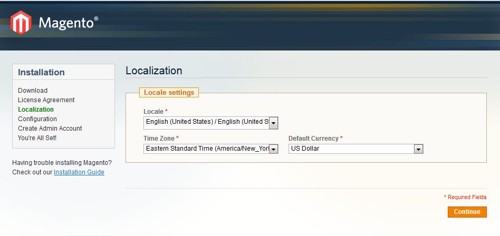The width and height of the screenshot is (500, 236).
Task: Open the Installation Guide link
Action: pos(79,172)
